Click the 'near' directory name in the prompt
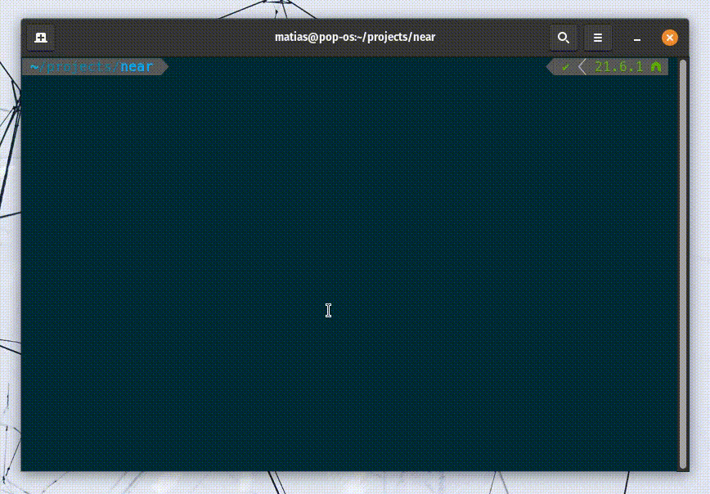The width and height of the screenshot is (710, 494). point(137,67)
